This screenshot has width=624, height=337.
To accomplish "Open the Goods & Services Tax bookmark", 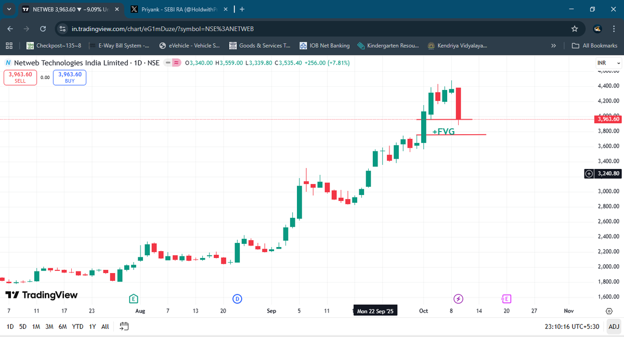I will click(259, 46).
